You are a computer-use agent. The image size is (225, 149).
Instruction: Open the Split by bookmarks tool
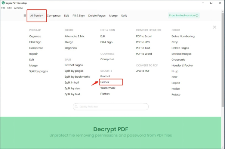tap(77, 77)
